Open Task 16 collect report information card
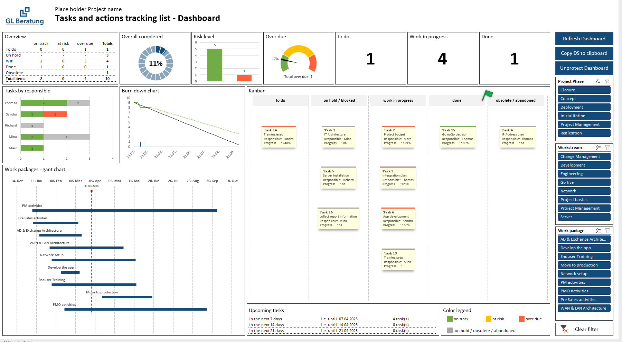This screenshot has height=342, width=622. (x=339, y=219)
